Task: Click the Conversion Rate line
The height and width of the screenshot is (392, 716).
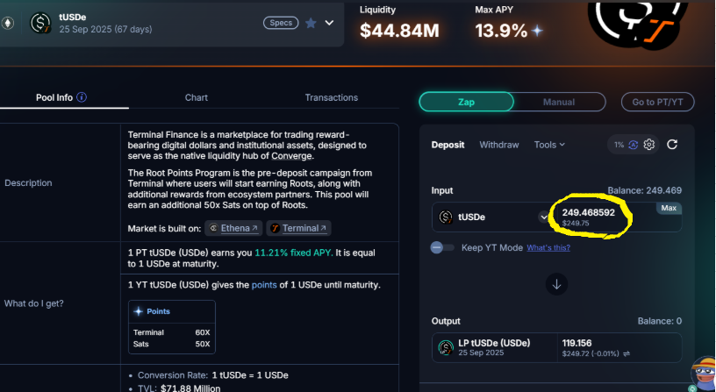Action: tap(213, 375)
